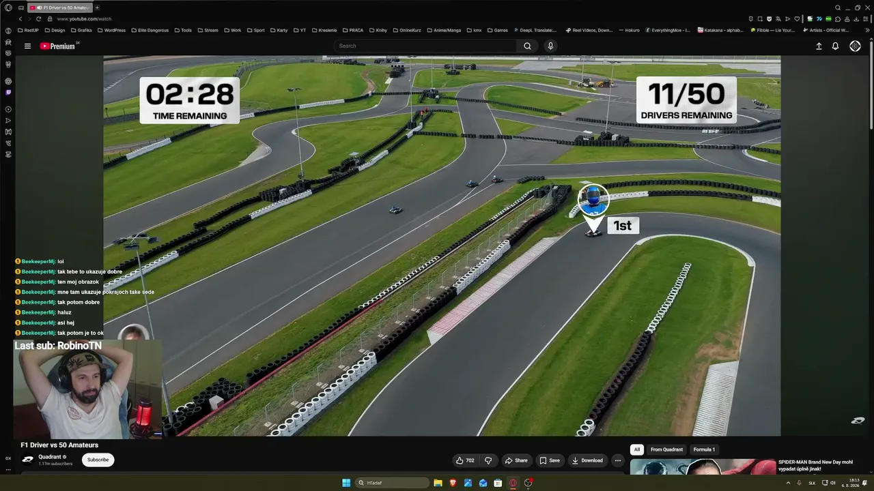Open the Katakana alphabet bookmark

(720, 30)
